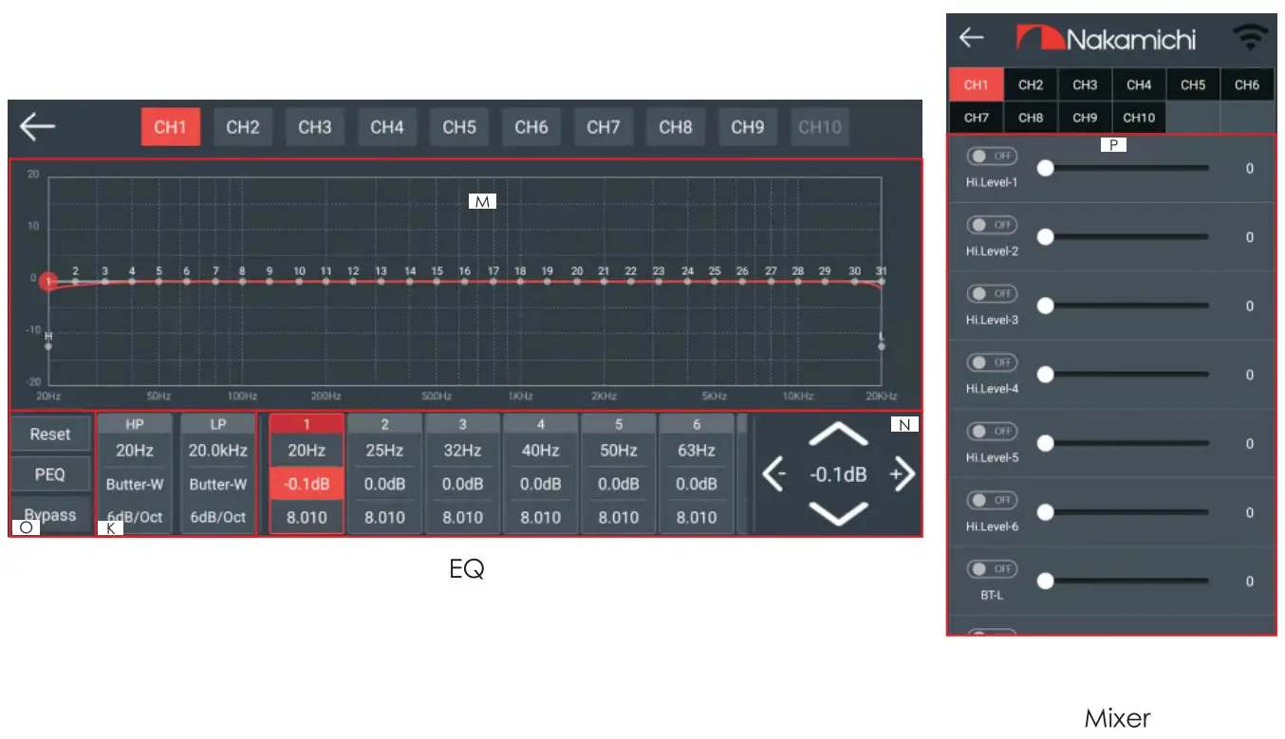Screen dimensions: 1285x739
Task: Click the back arrow on the Mixer screen
Action: pos(970,38)
